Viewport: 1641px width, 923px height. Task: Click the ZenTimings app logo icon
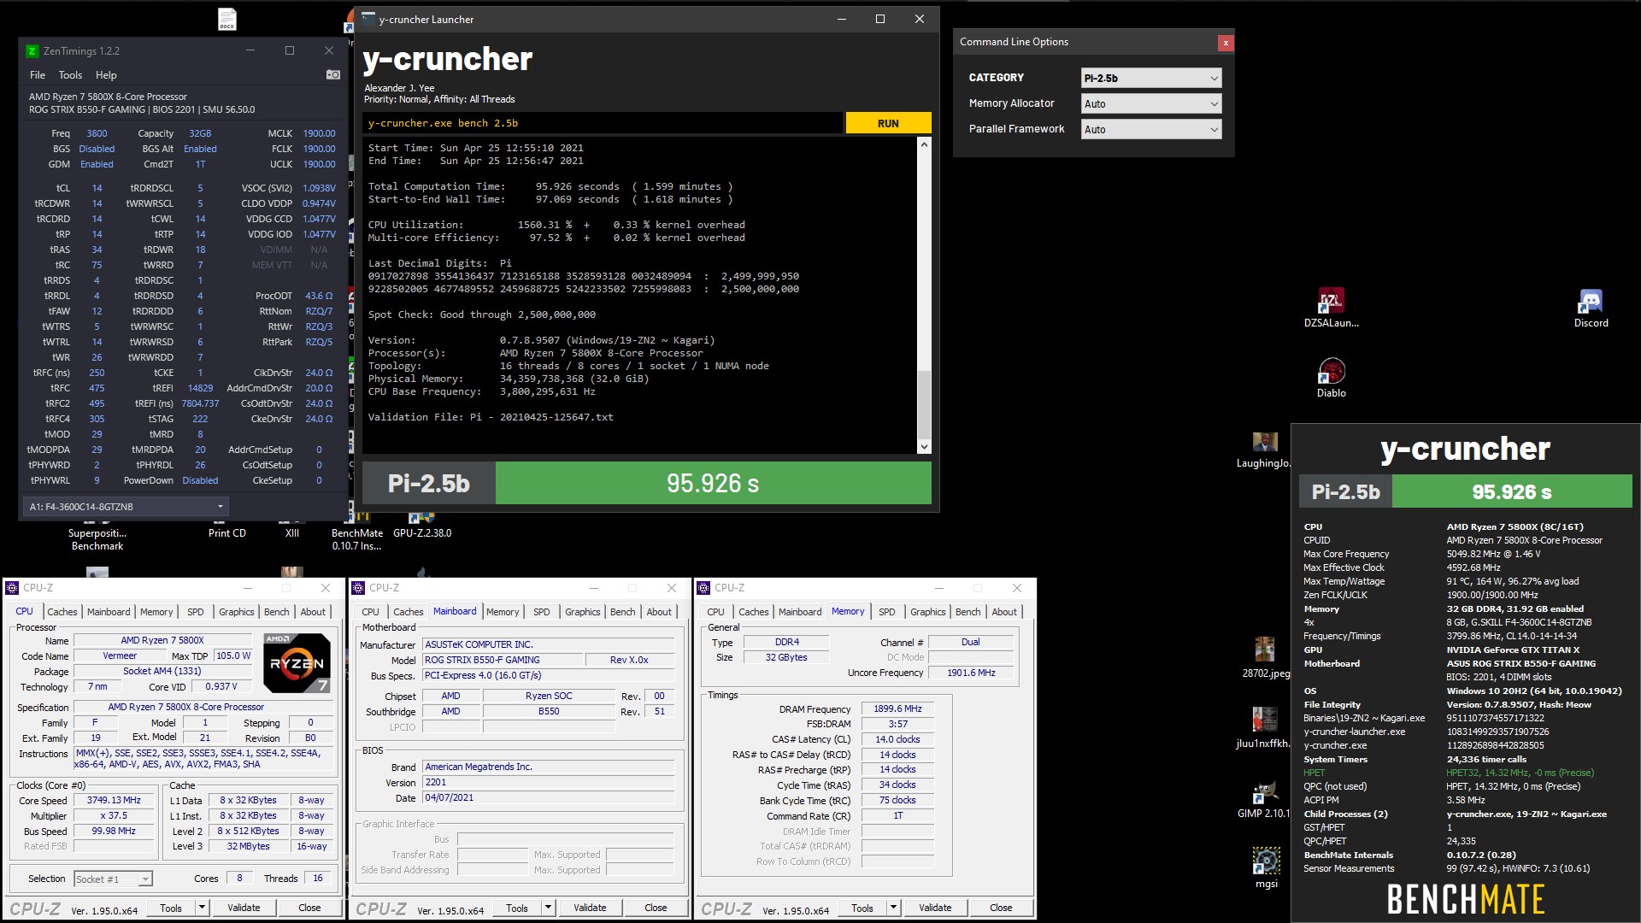pos(32,51)
